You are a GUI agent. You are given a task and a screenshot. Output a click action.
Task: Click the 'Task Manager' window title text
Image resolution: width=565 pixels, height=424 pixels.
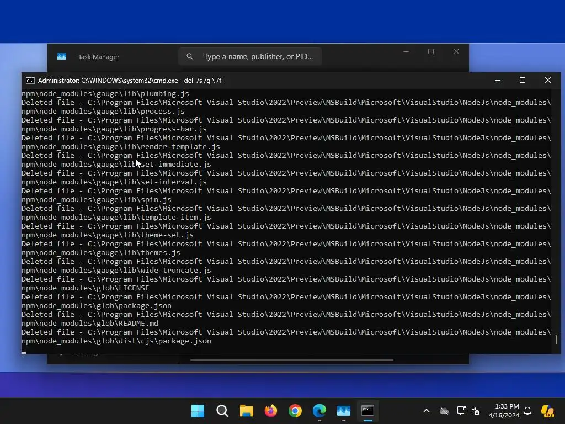point(99,57)
